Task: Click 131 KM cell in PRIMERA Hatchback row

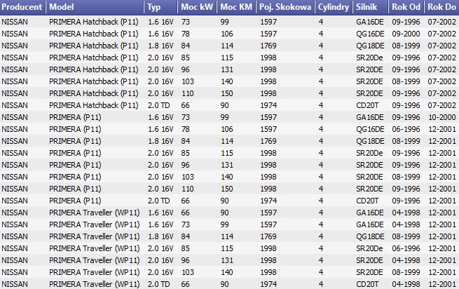Action: [227, 69]
